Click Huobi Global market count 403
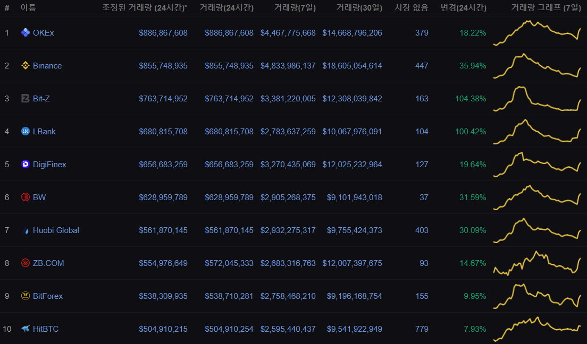587x344 pixels. 422,230
